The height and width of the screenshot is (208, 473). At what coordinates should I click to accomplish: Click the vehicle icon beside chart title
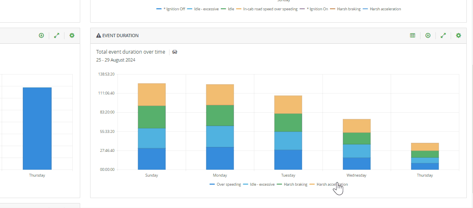click(174, 52)
